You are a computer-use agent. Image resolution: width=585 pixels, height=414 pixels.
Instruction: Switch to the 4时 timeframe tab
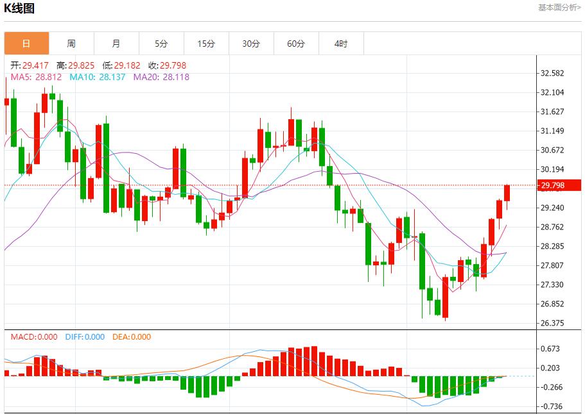click(341, 44)
